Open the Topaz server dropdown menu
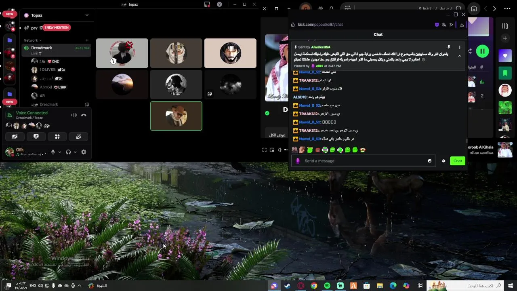This screenshot has height=291, width=517. pos(87,15)
